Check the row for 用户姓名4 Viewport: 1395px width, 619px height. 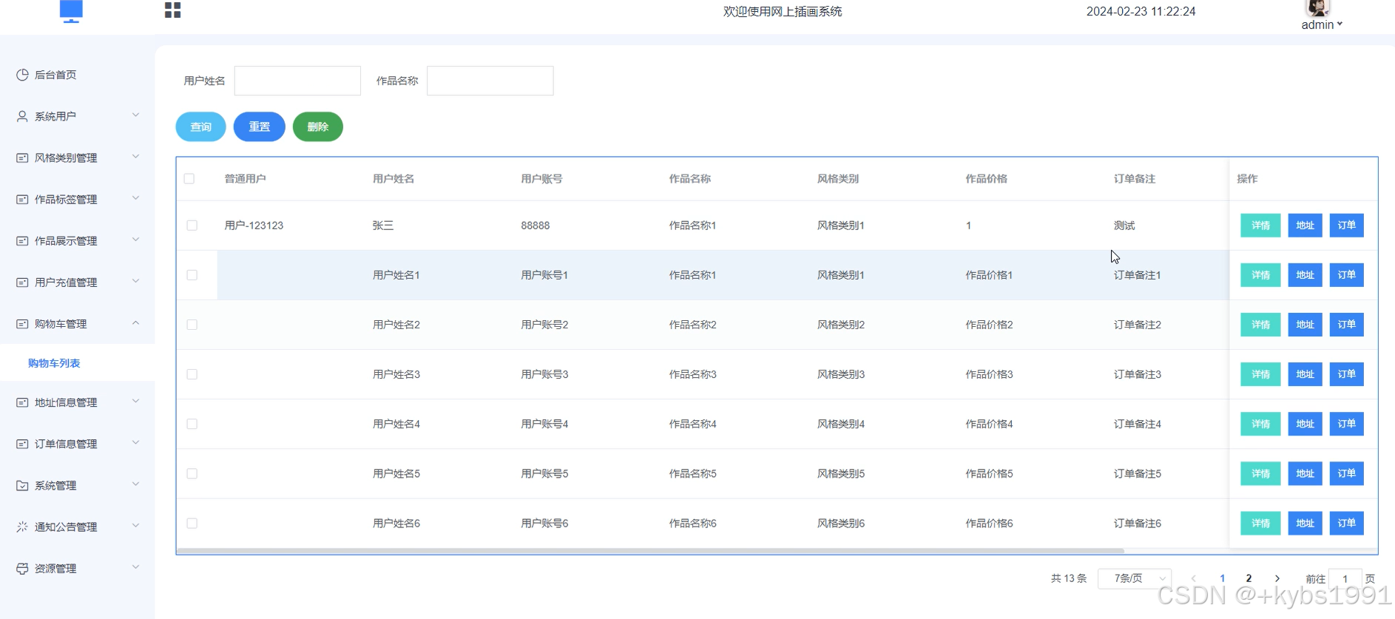coord(192,423)
